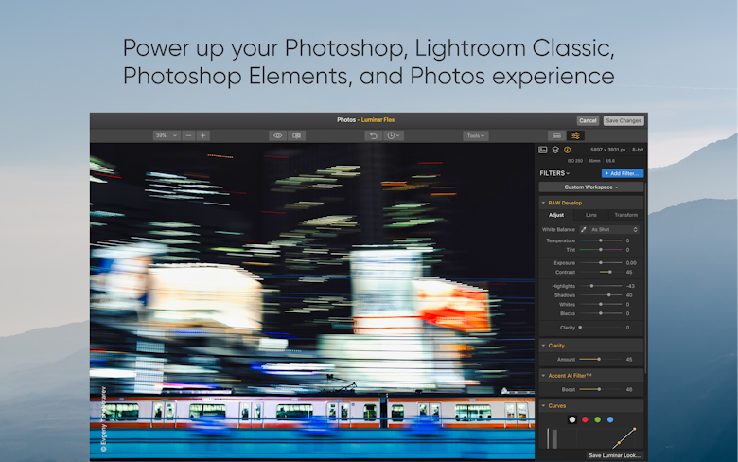Undo the last edit with arrow icon
738x462 pixels.
point(373,135)
